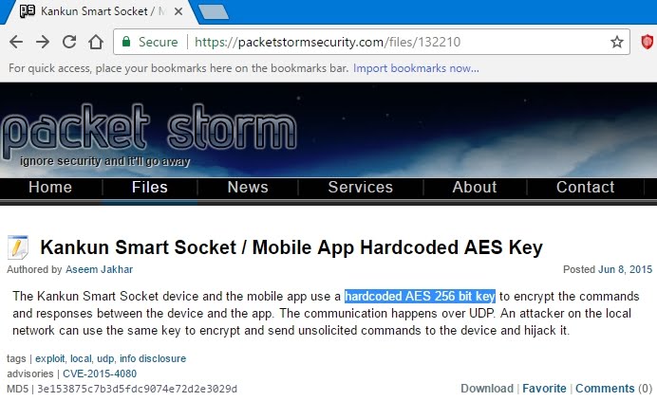Click the Kankun Smart Socket article title
The height and width of the screenshot is (401, 657).
tap(291, 247)
